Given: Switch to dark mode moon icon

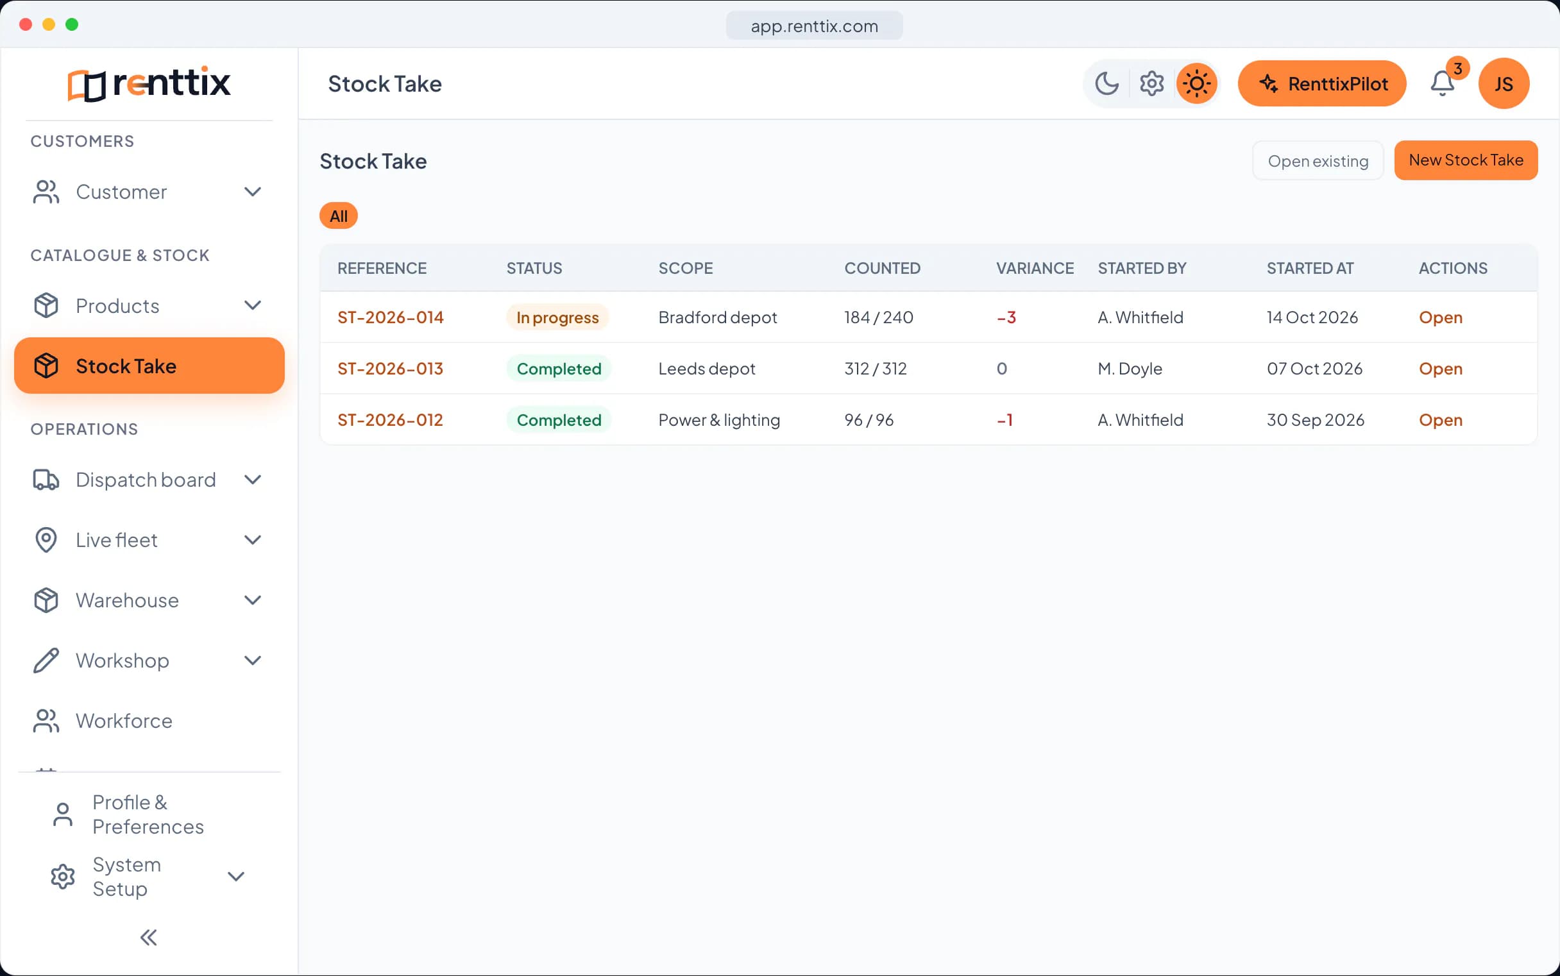Looking at the screenshot, I should pyautogui.click(x=1106, y=84).
